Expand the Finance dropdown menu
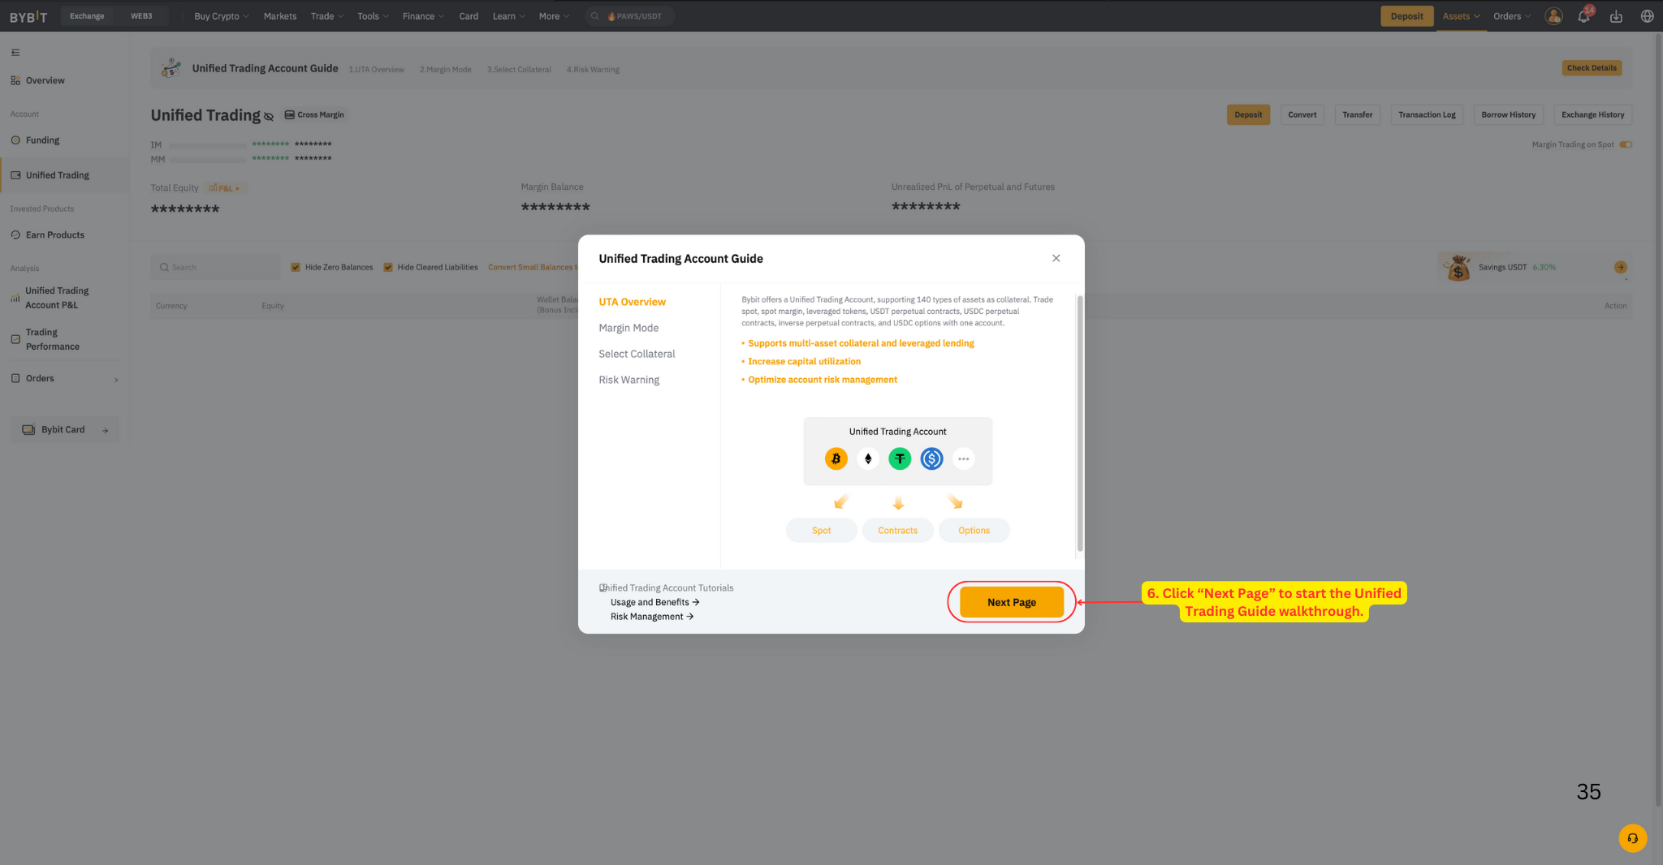The height and width of the screenshot is (865, 1663). tap(423, 16)
